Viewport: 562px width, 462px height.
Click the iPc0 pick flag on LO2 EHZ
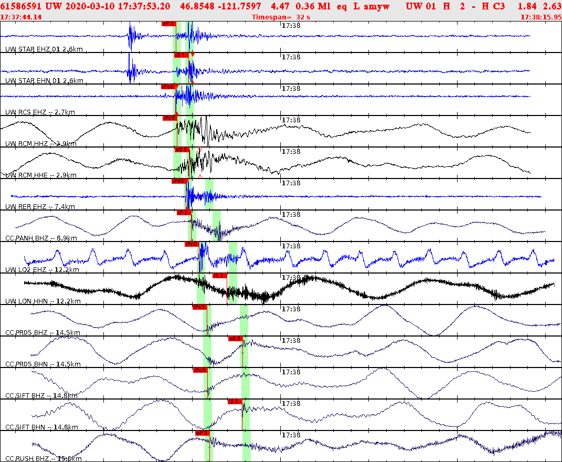point(193,243)
